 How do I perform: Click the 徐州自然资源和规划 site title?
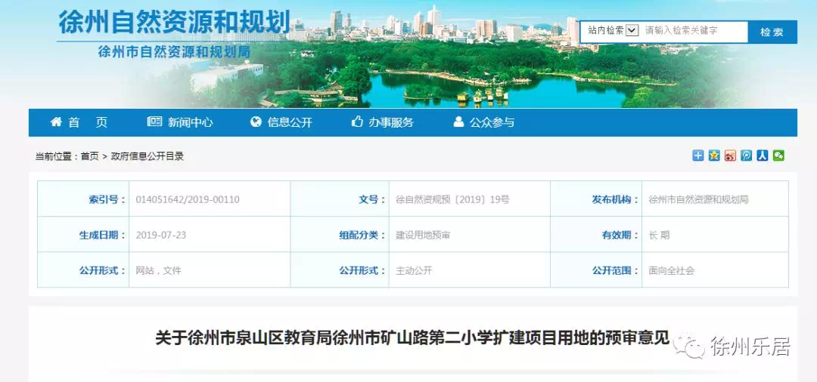pyautogui.click(x=173, y=22)
